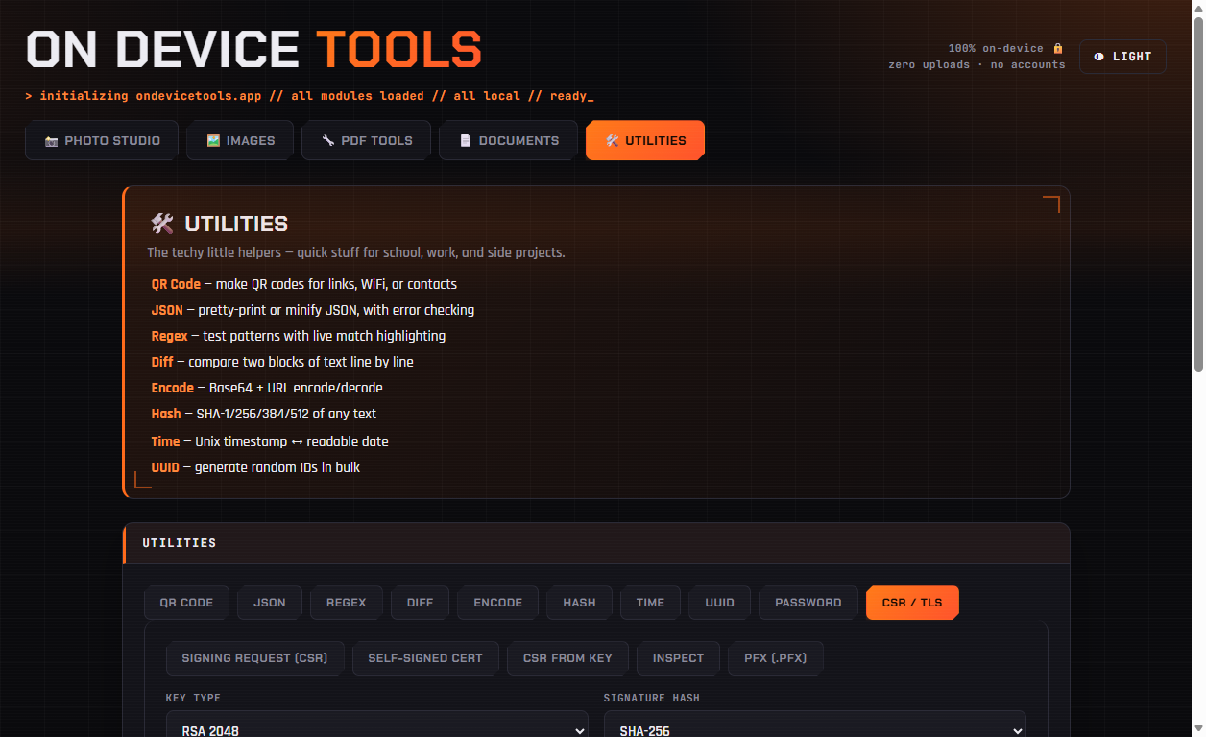Go to the Documents tab
The width and height of the screenshot is (1206, 737).
(x=509, y=140)
